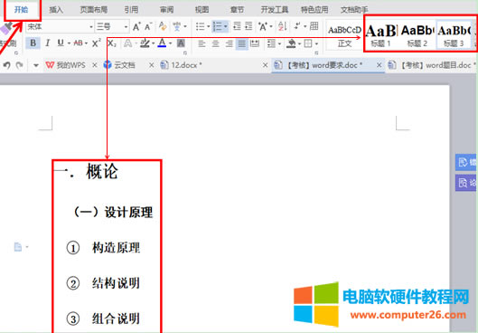The image size is (478, 333).
Task: Click font color A red swatch
Action: coord(162,43)
